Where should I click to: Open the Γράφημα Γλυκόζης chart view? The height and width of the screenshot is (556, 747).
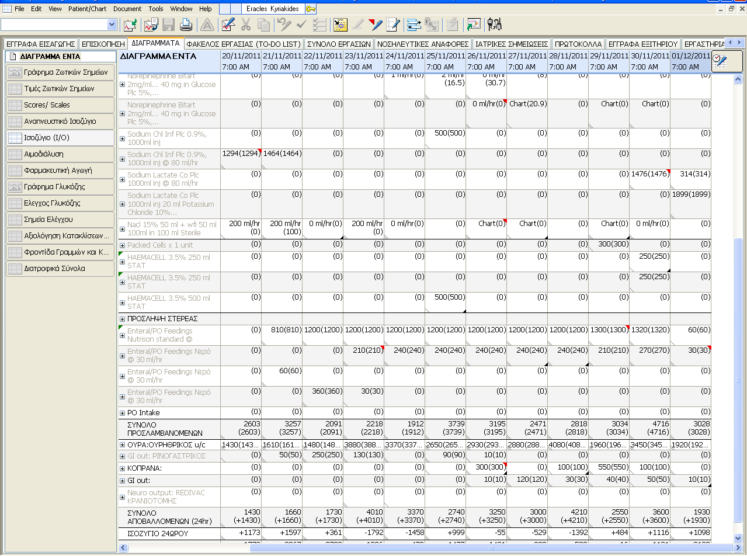point(60,187)
